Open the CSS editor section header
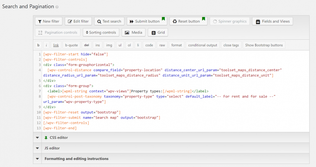 (171, 138)
